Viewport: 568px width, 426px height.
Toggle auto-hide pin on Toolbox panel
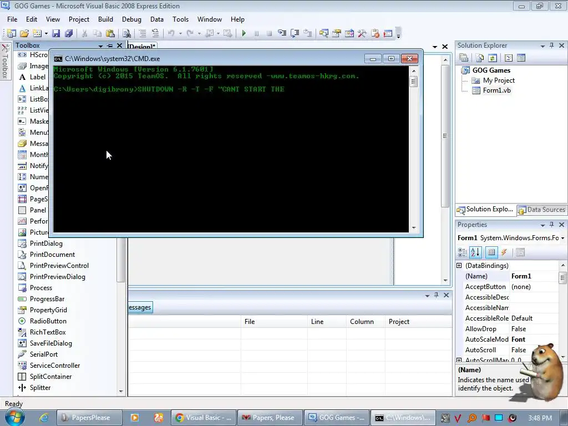[x=110, y=46]
